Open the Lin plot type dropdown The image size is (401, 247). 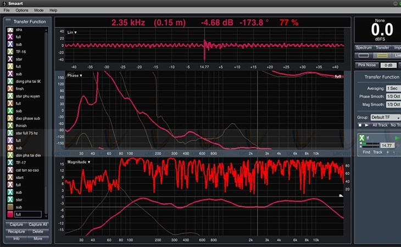tap(72, 32)
